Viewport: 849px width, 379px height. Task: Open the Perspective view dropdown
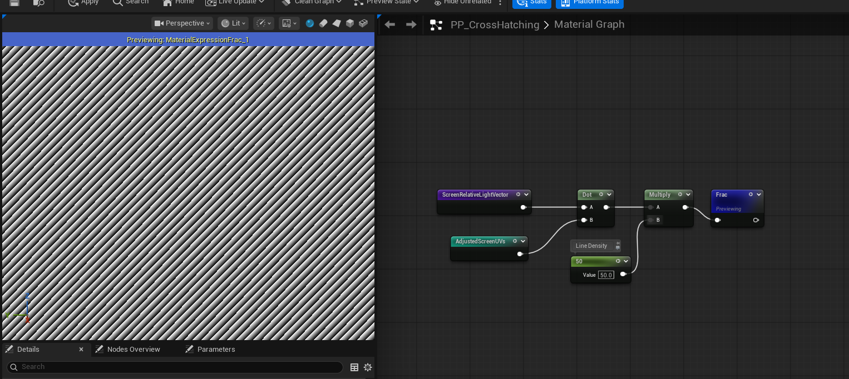tap(182, 23)
